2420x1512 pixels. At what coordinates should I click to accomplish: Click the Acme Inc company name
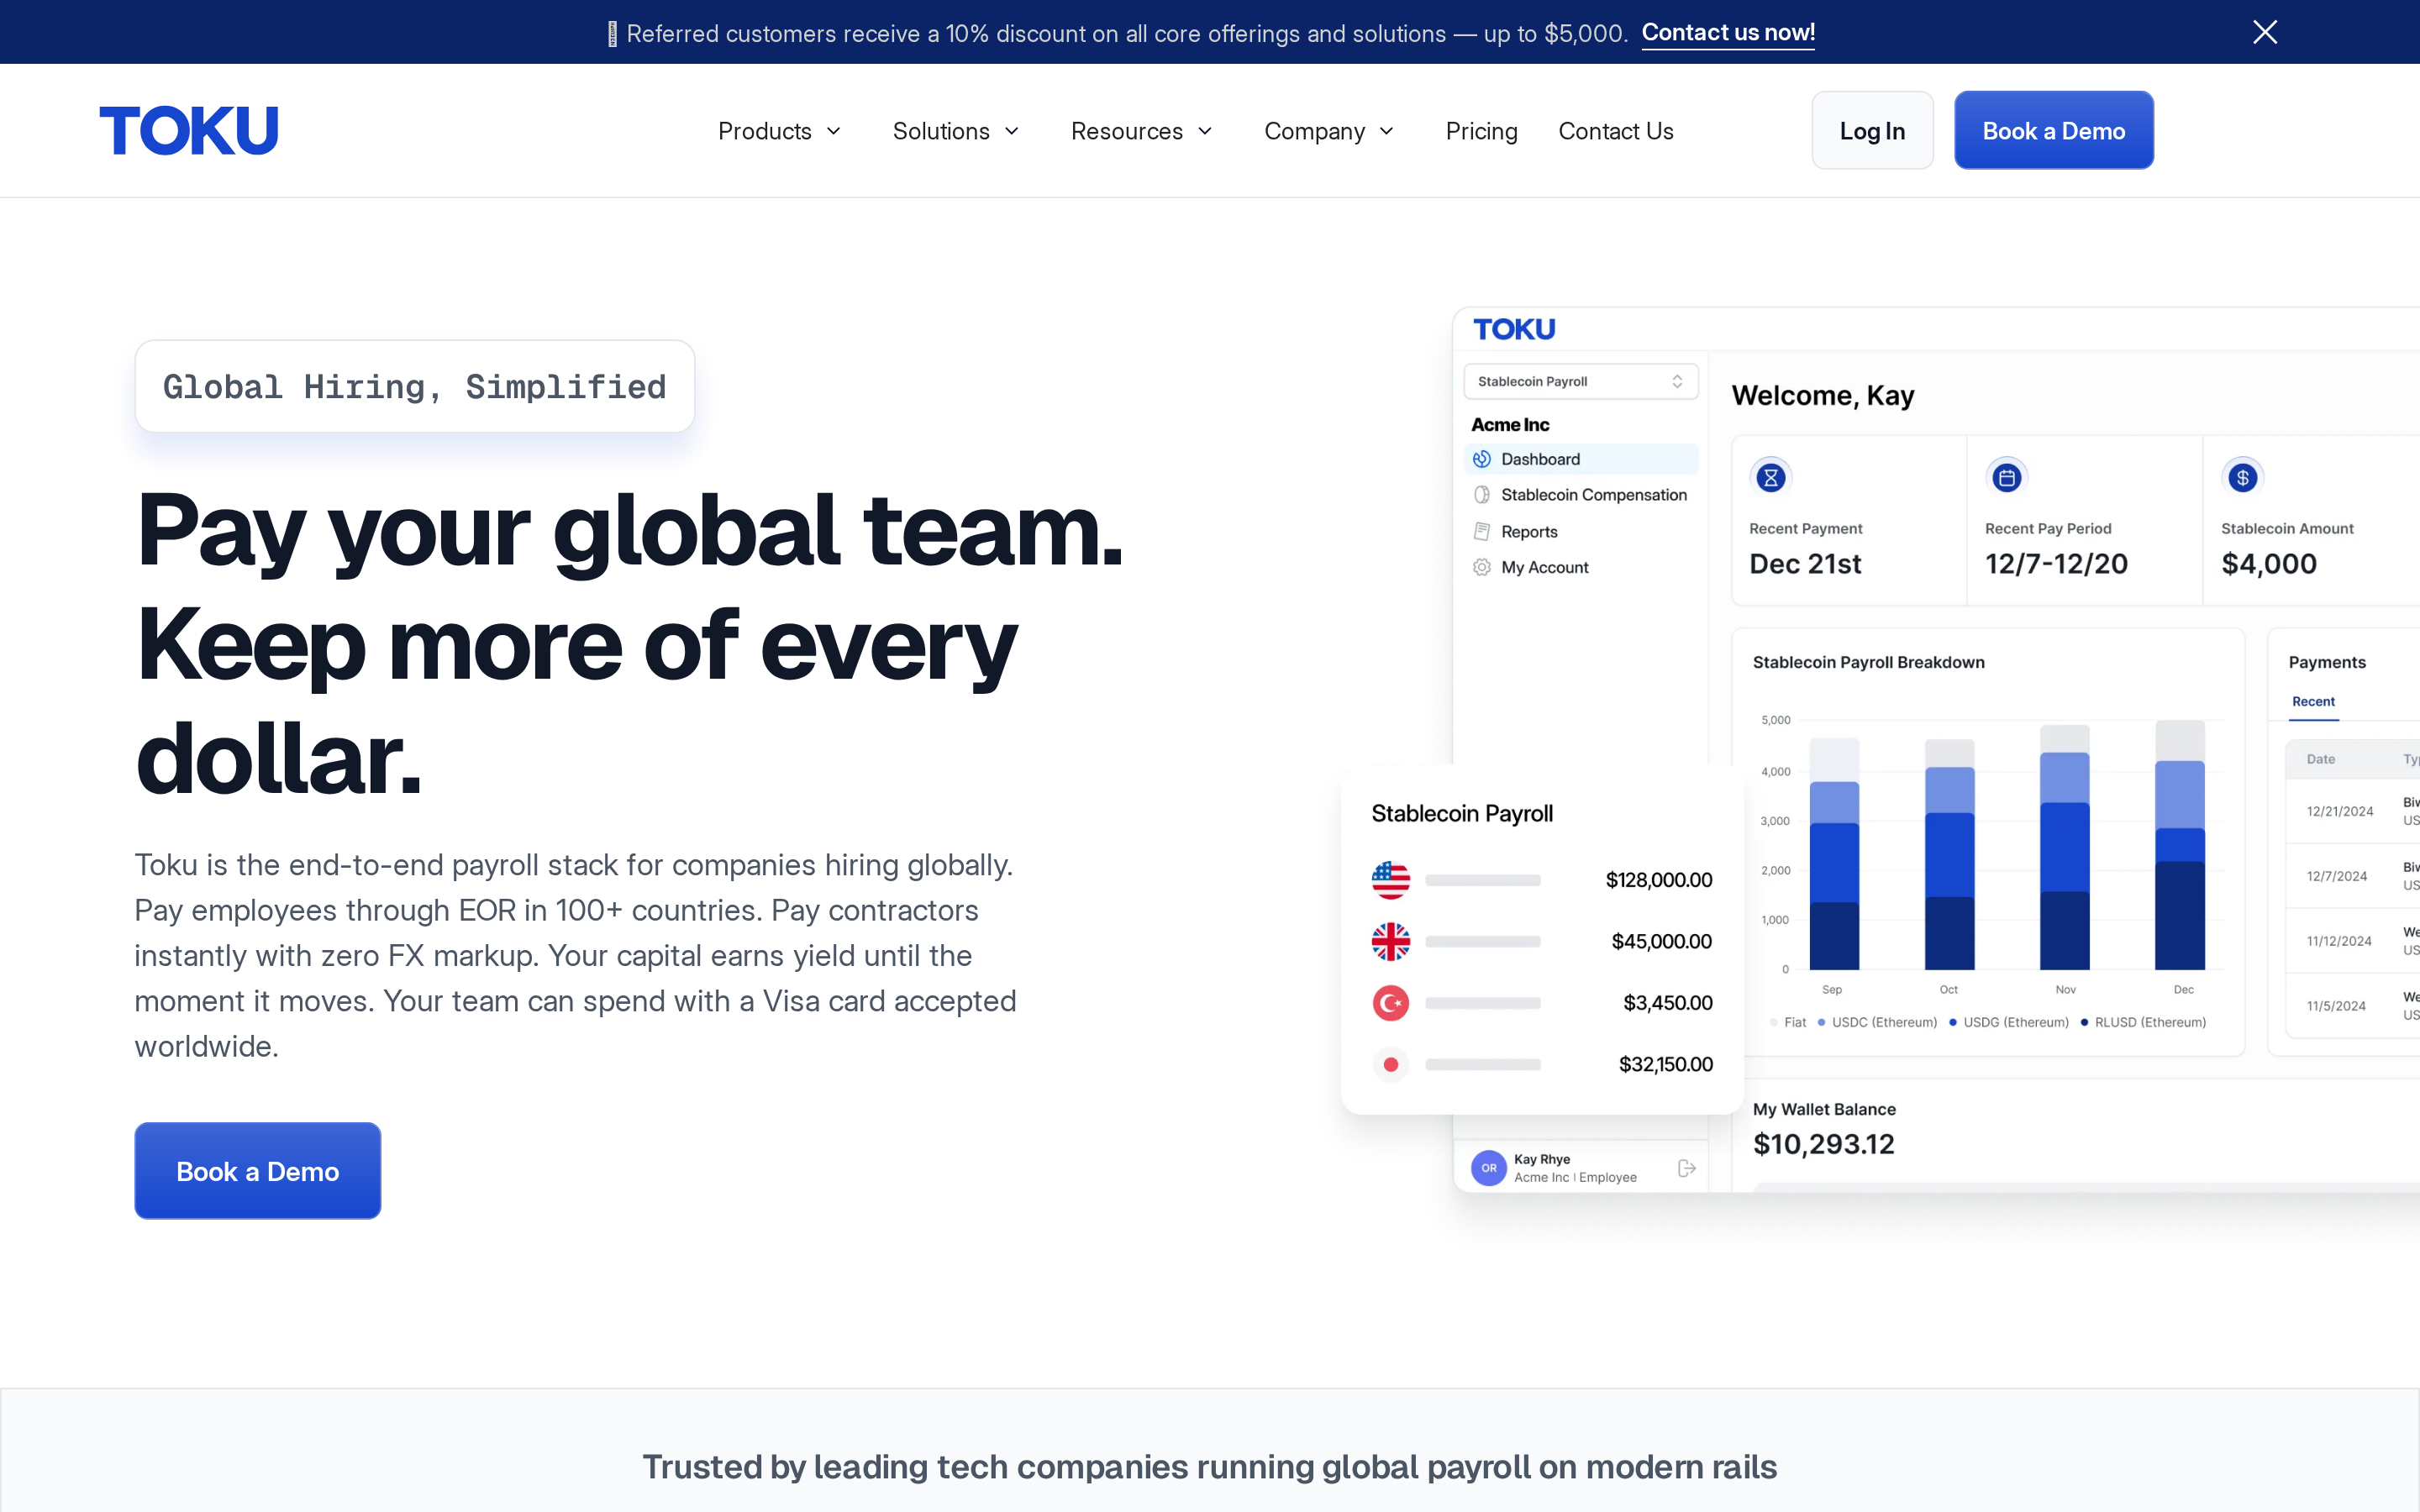tap(1510, 424)
